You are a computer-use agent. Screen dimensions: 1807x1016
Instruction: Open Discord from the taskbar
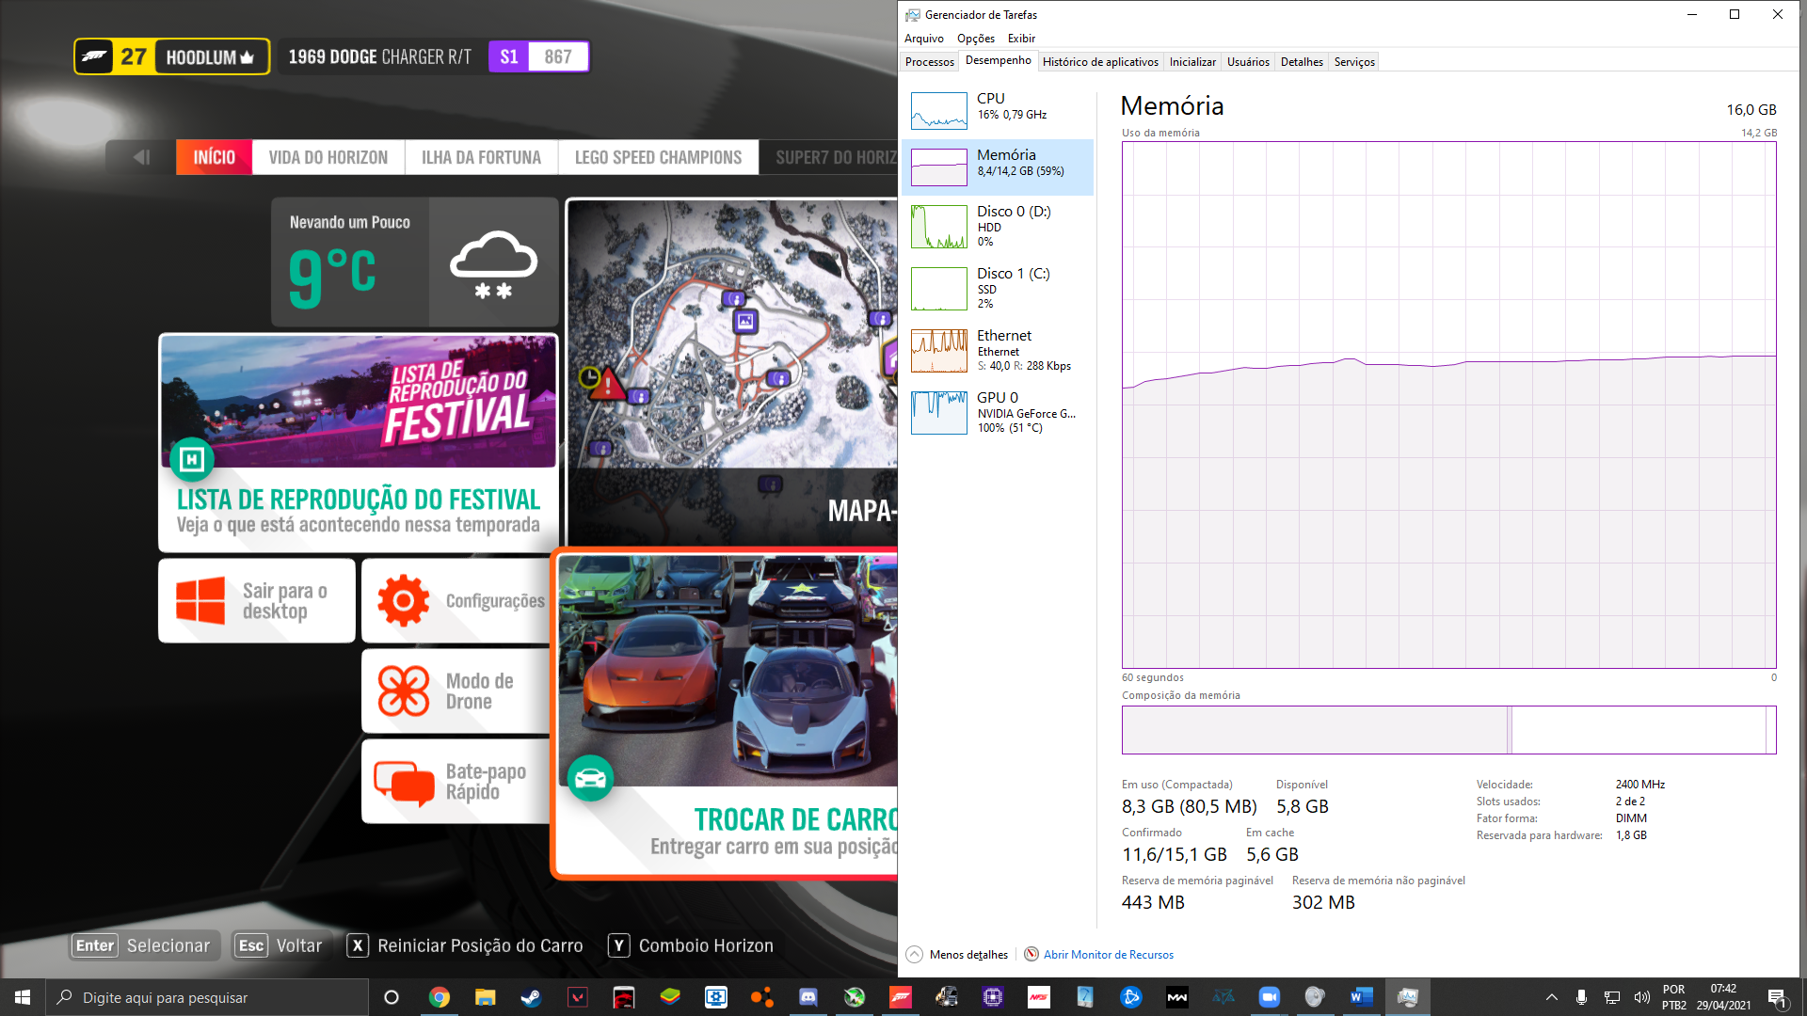[808, 997]
